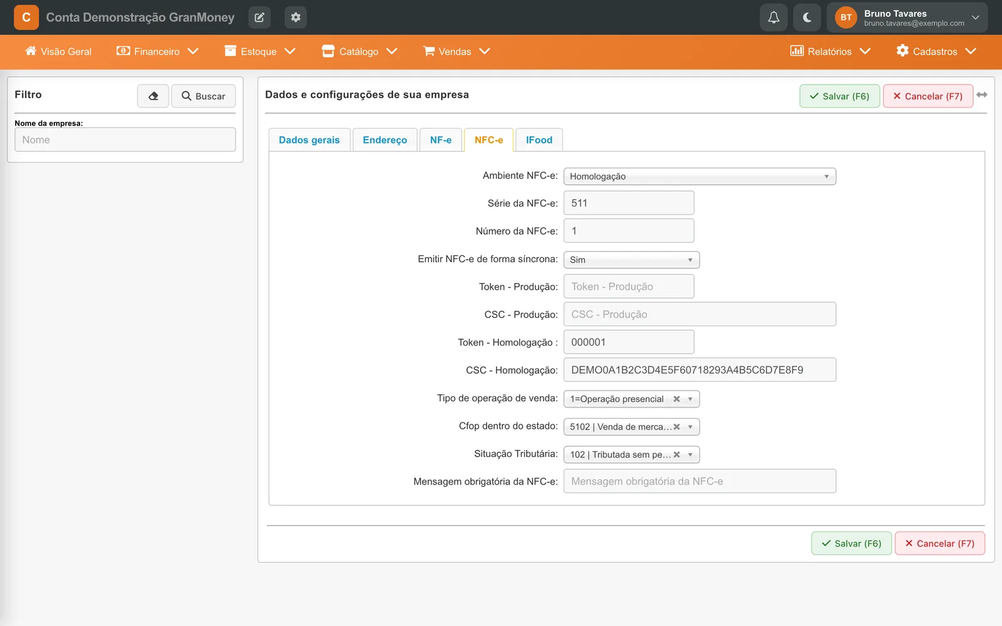Open the edit account pencil icon
Viewport: 1002px width, 626px height.
[259, 18]
